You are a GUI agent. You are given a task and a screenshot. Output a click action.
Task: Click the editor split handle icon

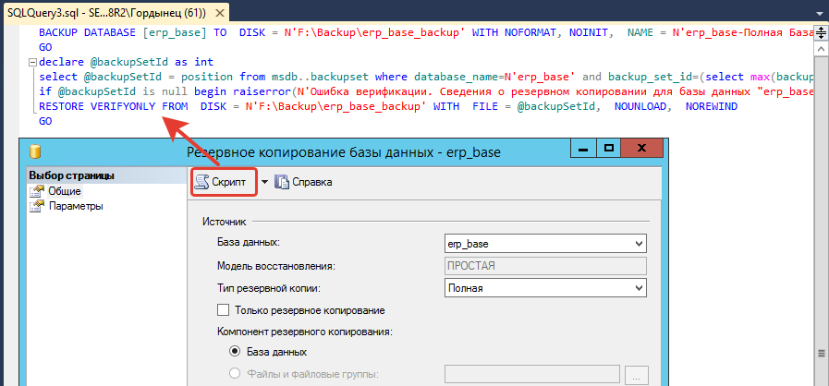(x=820, y=31)
